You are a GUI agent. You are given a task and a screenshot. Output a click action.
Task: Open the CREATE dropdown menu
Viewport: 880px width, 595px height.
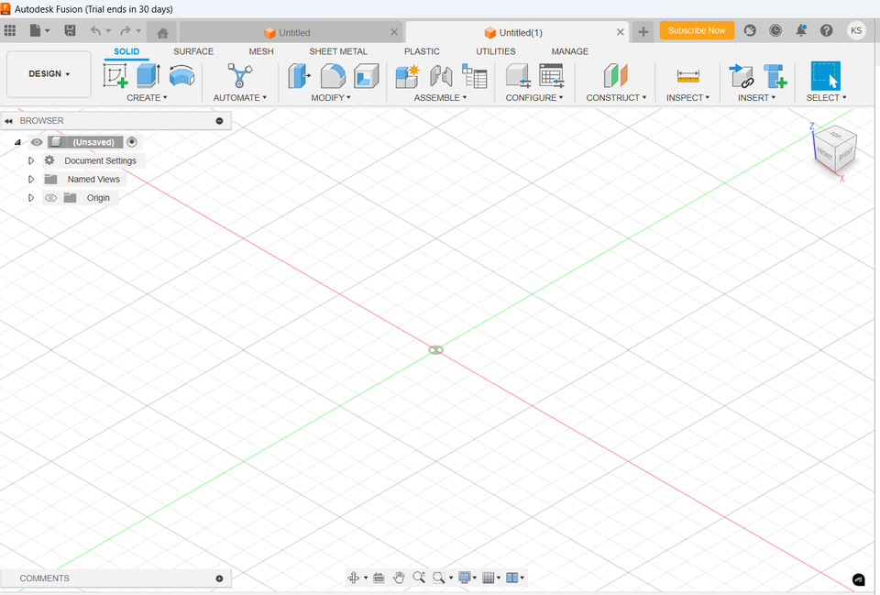147,98
